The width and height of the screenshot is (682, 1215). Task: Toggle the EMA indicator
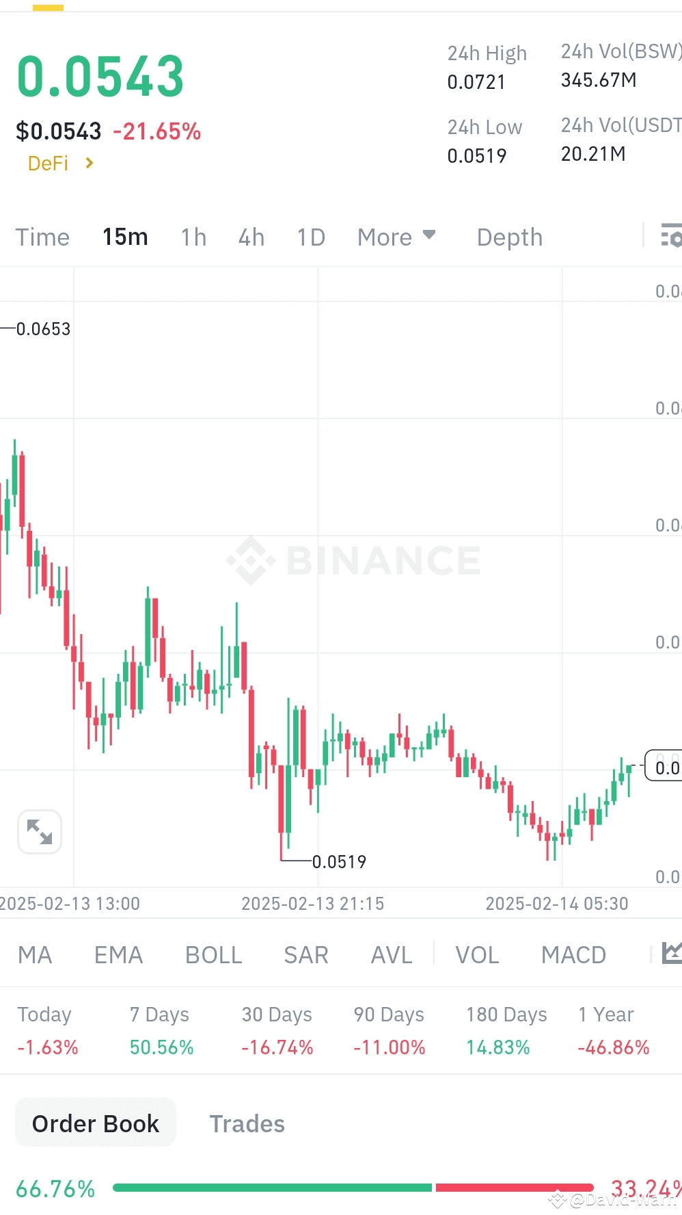pyautogui.click(x=118, y=954)
